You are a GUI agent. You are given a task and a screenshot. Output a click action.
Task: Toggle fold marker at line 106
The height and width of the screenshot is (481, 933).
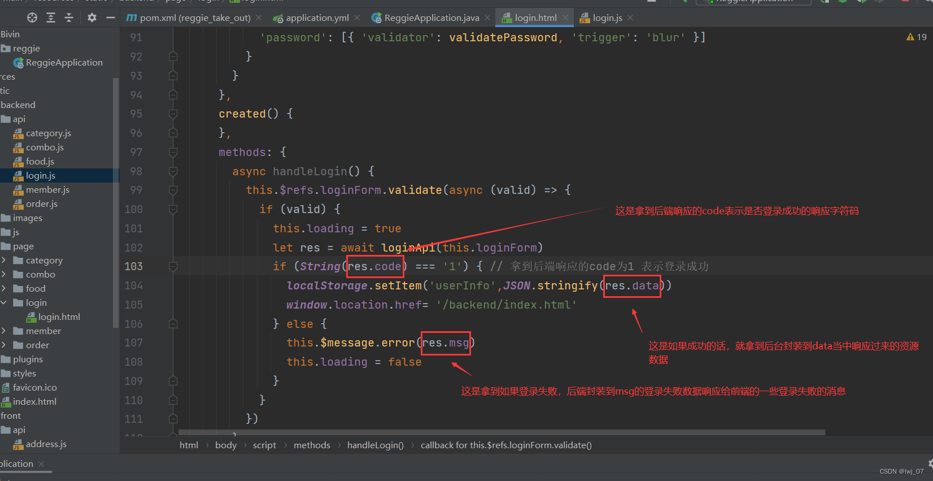click(173, 324)
